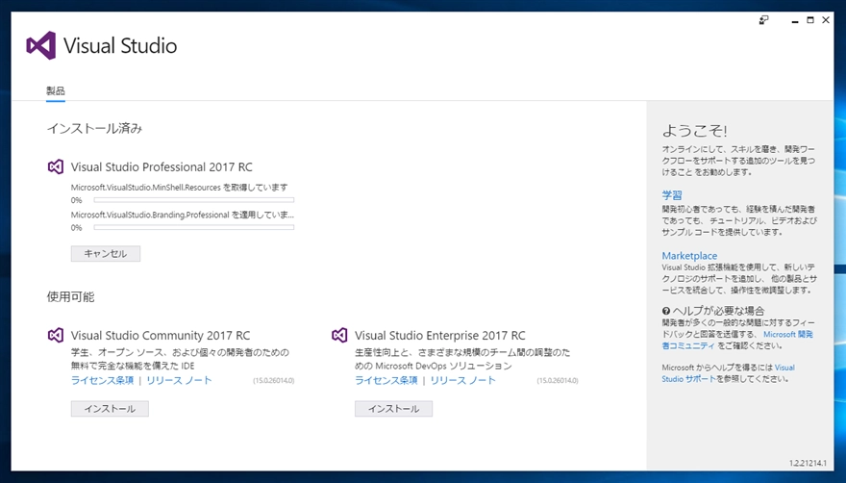Image resolution: width=846 pixels, height=483 pixels.
Task: Minimize the Visual Studio installer window
Action: click(x=795, y=20)
